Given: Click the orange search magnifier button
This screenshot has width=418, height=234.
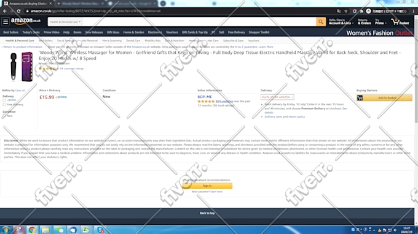Looking at the screenshot, I should [321, 22].
